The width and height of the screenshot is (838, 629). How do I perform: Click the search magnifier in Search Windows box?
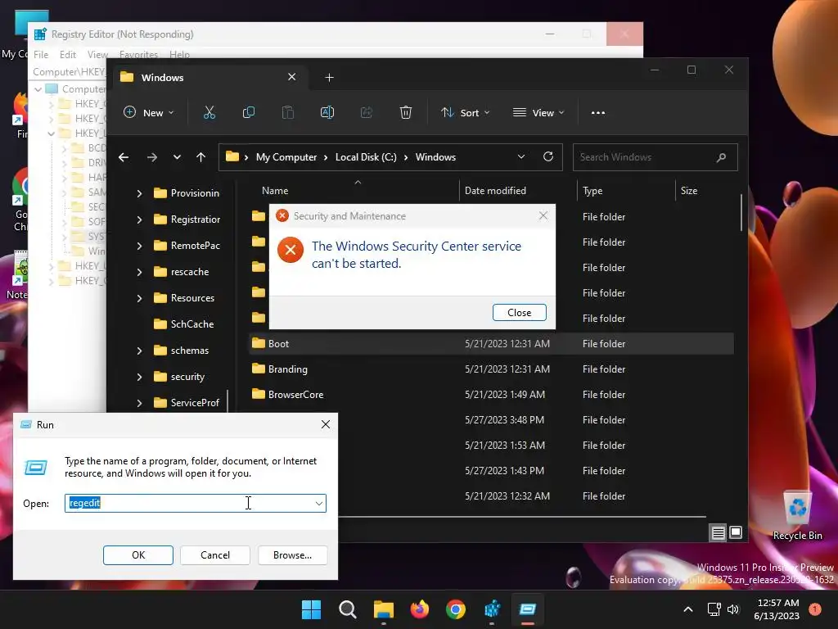pyautogui.click(x=721, y=157)
